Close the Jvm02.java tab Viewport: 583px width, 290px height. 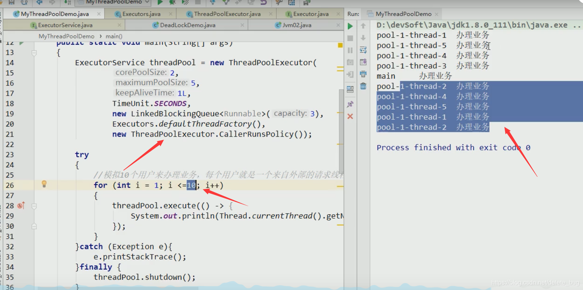[338, 25]
